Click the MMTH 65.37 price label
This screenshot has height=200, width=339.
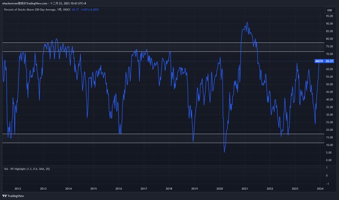click(x=324, y=61)
